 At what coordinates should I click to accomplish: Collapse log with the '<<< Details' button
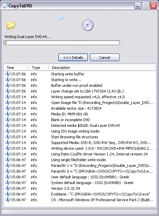[x=73, y=57]
